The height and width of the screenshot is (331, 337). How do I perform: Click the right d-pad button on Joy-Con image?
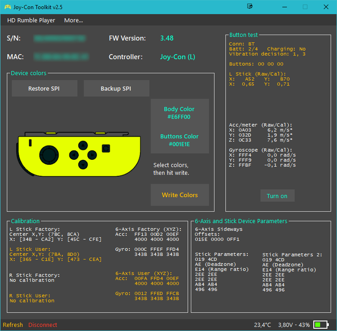click(92, 155)
